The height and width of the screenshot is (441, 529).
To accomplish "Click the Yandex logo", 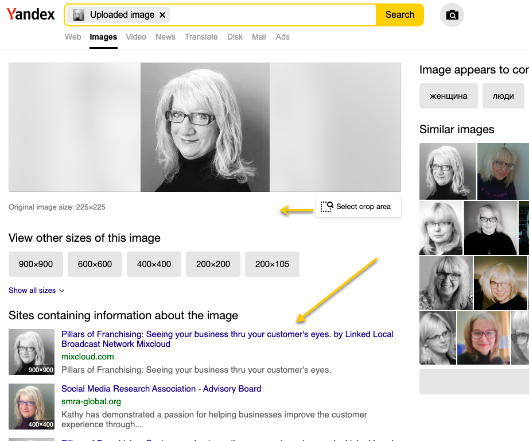I will click(31, 14).
